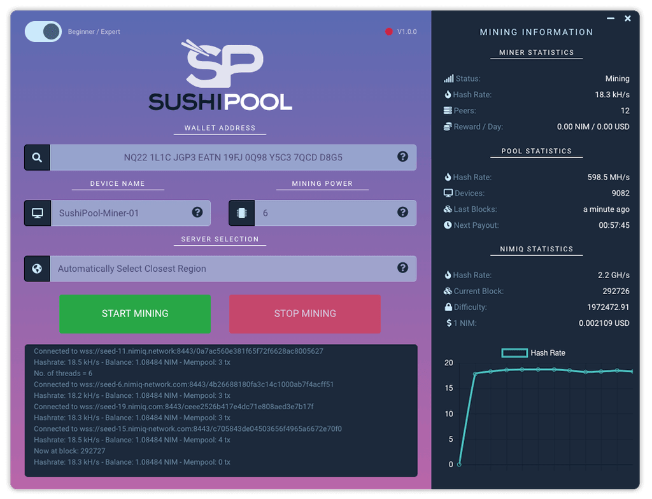Open the help icon for wallet address
The height and width of the screenshot is (499, 652).
[x=402, y=157]
